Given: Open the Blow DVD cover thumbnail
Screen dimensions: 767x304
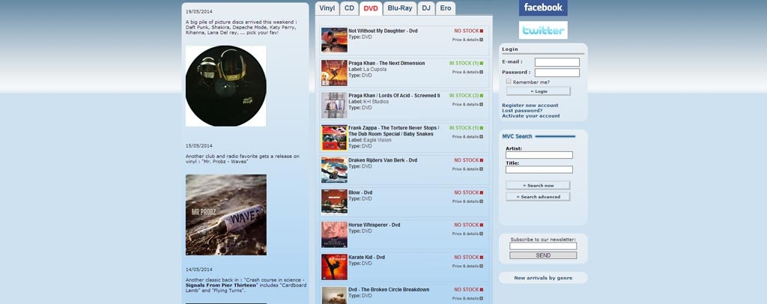Looking at the screenshot, I should click(335, 202).
